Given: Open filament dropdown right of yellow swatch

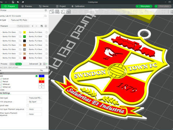Looking at the screenshot, I should pos(36,32).
